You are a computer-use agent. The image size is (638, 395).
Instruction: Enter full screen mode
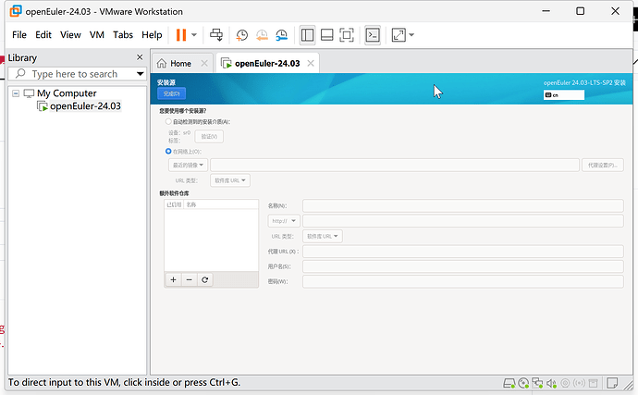347,35
